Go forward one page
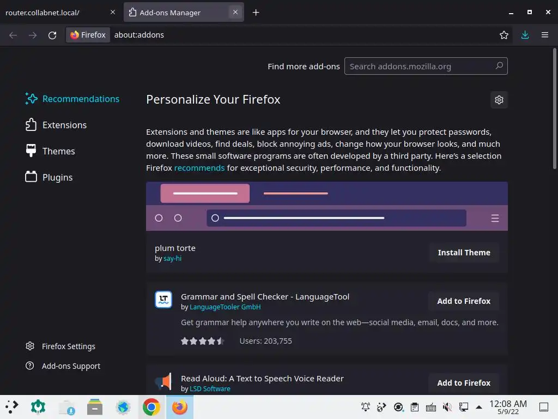Screen dimensions: 558x419 pos(33,35)
